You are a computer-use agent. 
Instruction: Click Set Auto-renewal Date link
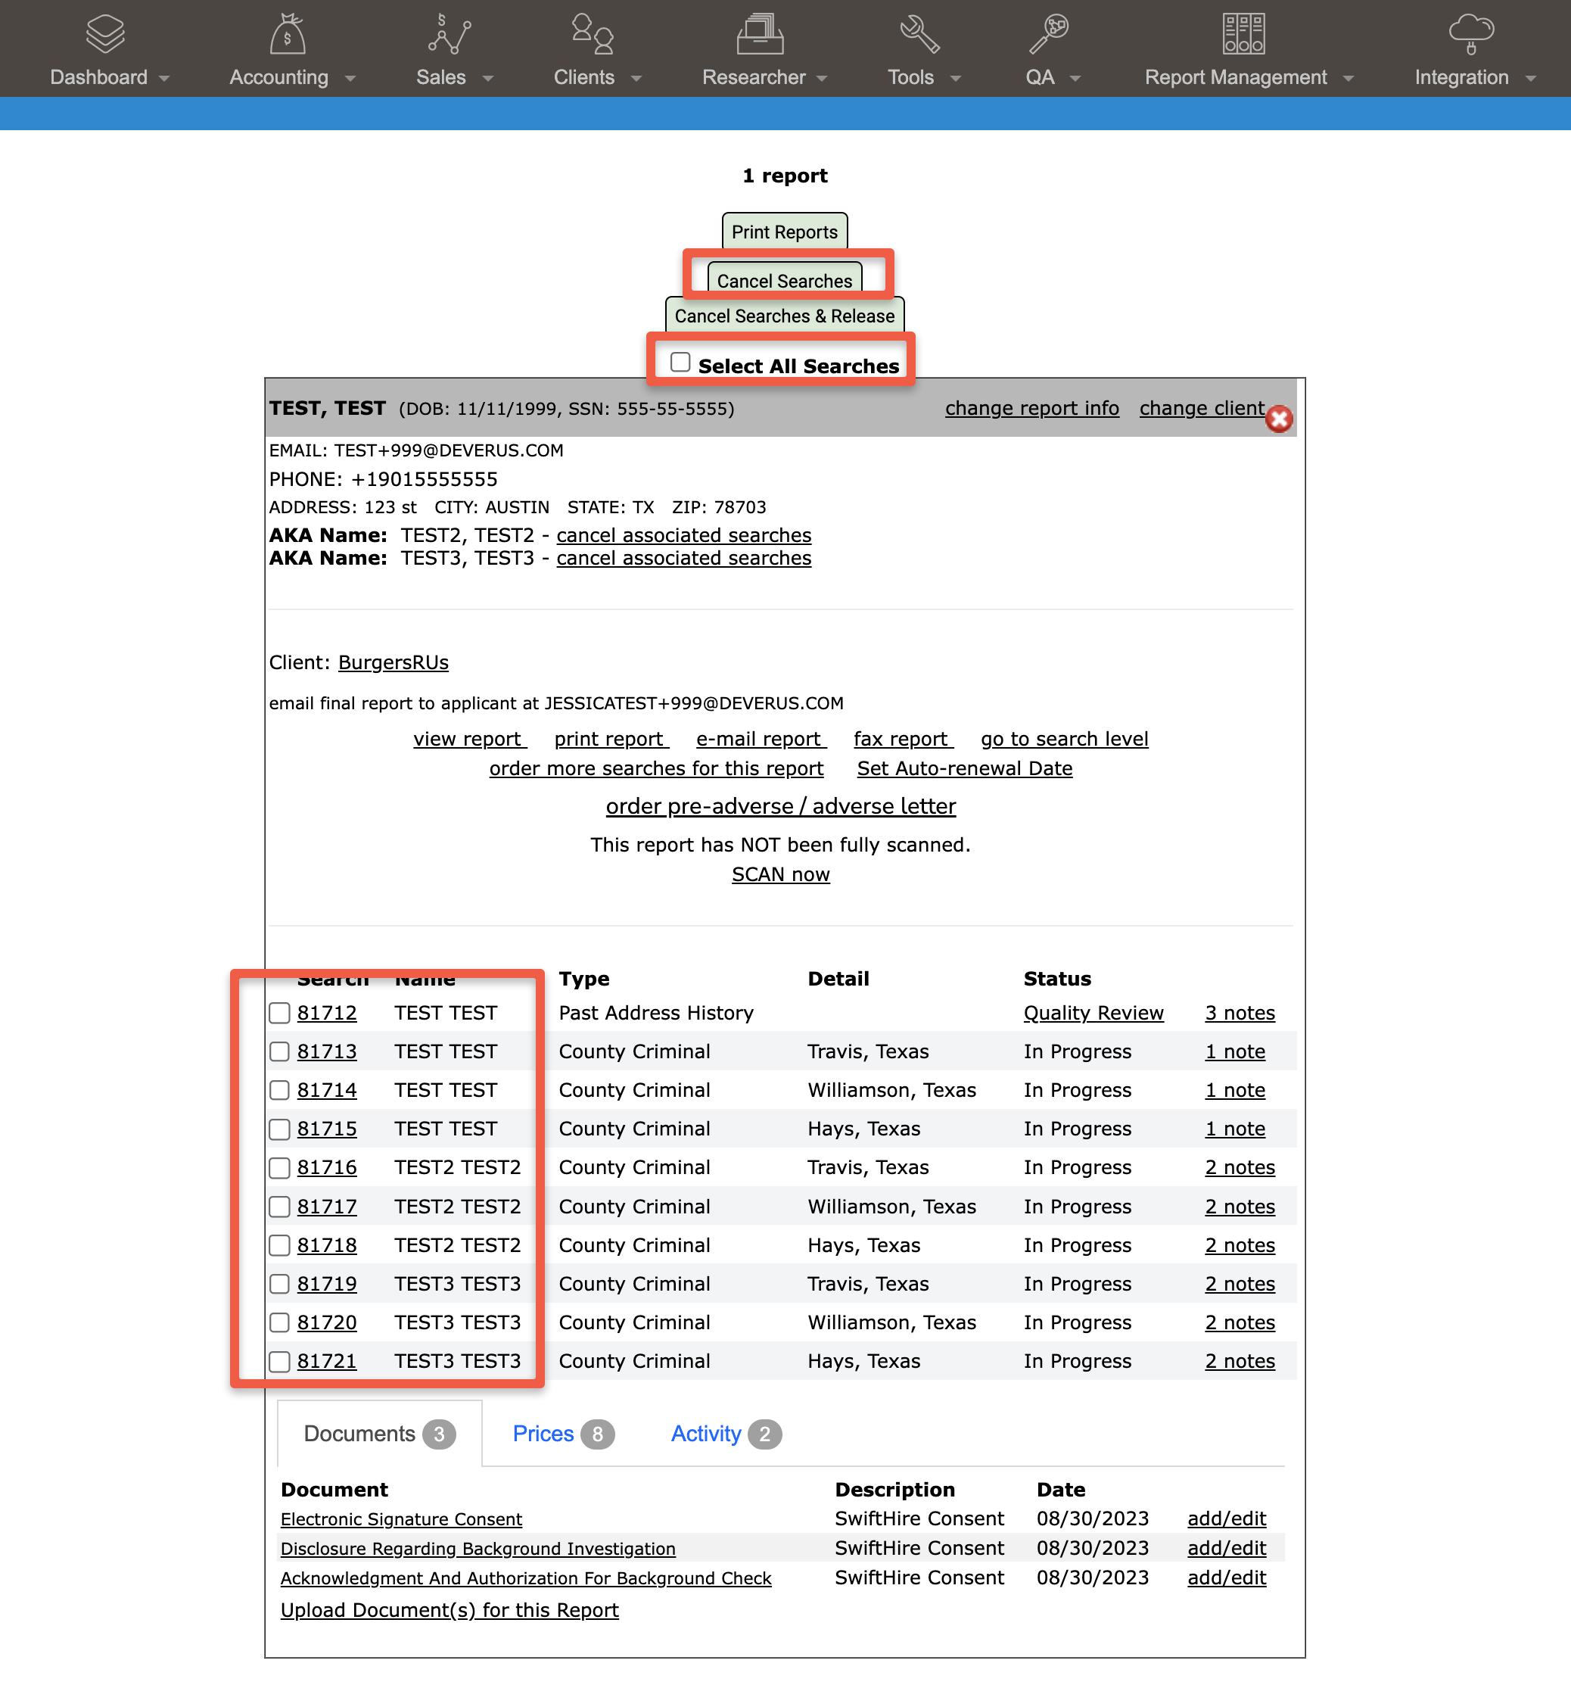pyautogui.click(x=964, y=769)
